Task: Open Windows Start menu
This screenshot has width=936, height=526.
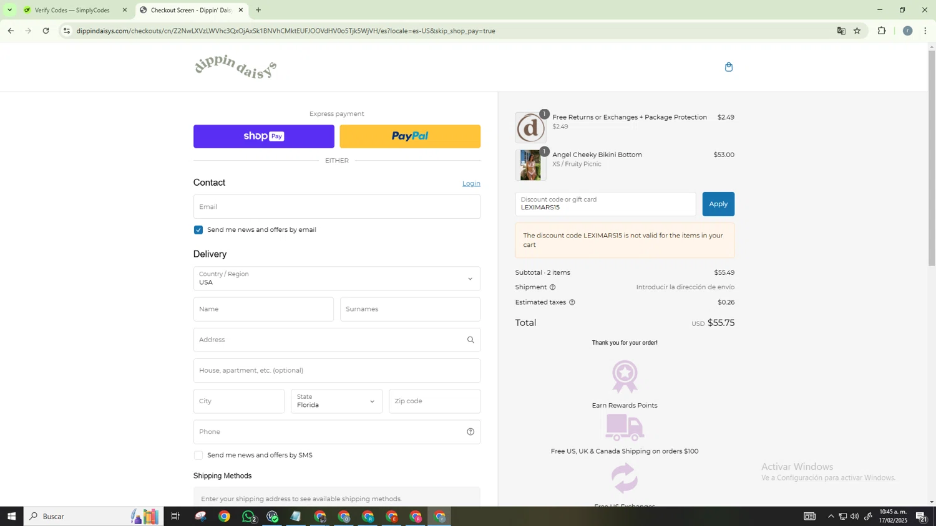Action: [11, 516]
